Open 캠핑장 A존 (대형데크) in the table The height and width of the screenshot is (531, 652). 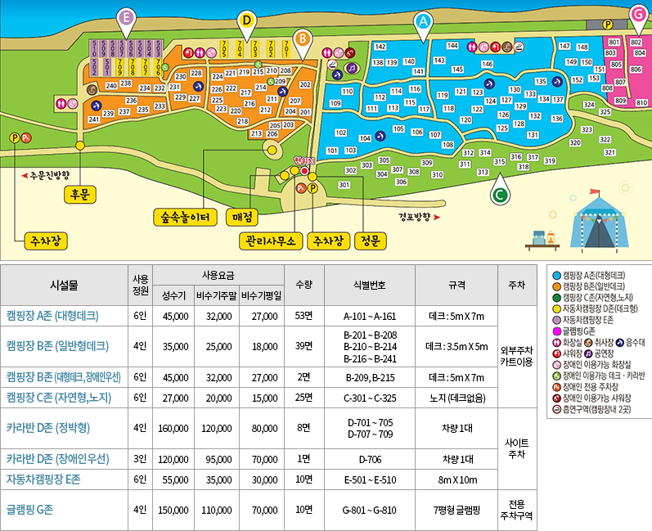pos(52,315)
